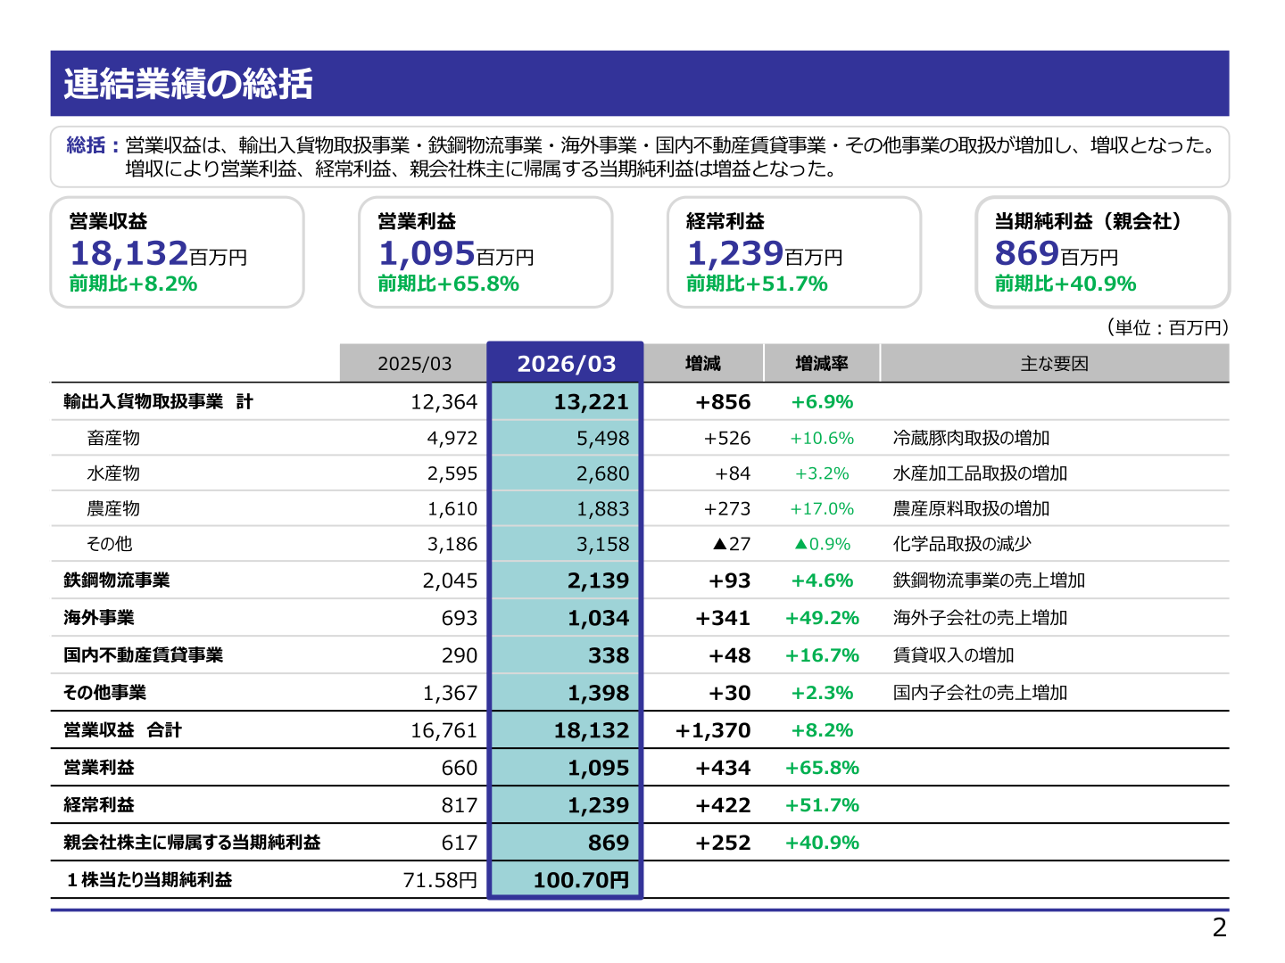Click 農産原料取扱の増加 factor text
The width and height of the screenshot is (1285, 963).
(971, 508)
